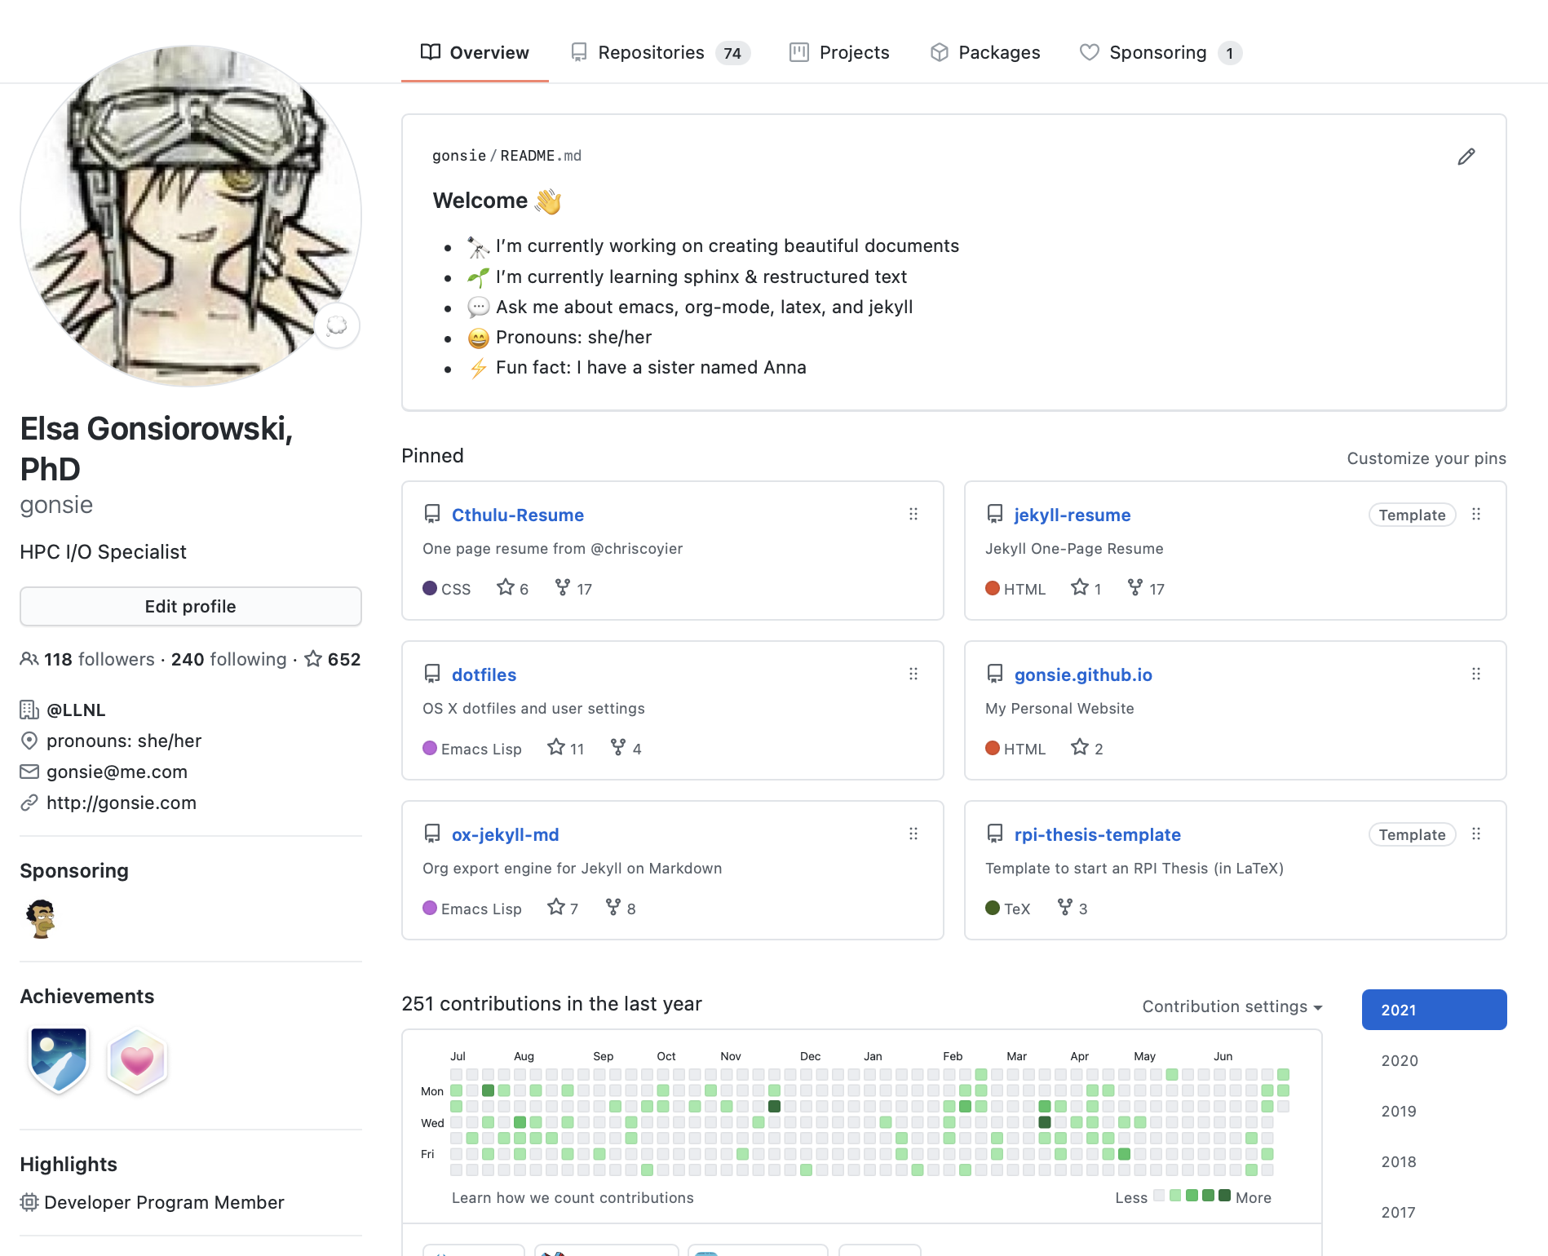Visit http://gonsie.com website link
The width and height of the screenshot is (1548, 1256).
coord(121,803)
